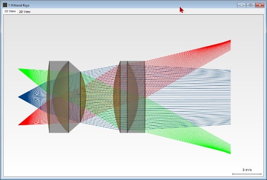Screen dimensions: 267x180
Task: Select the leftmost gray lens block
Action: (59, 97)
